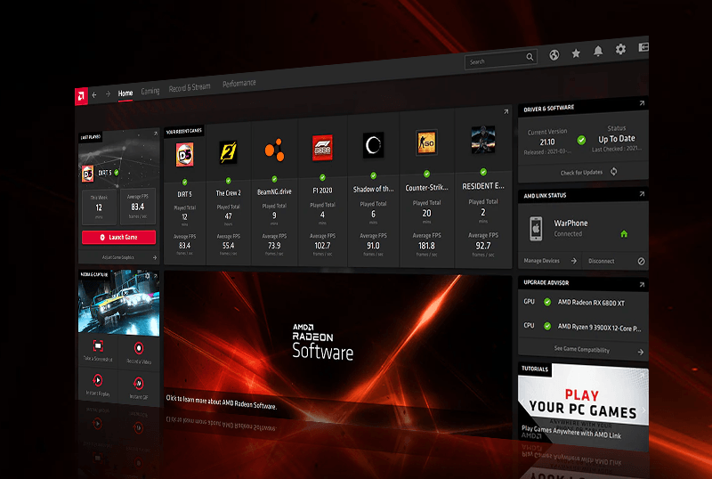Screen dimensions: 712x479
Task: Open See Game Compatibility arrow
Action: coord(640,352)
